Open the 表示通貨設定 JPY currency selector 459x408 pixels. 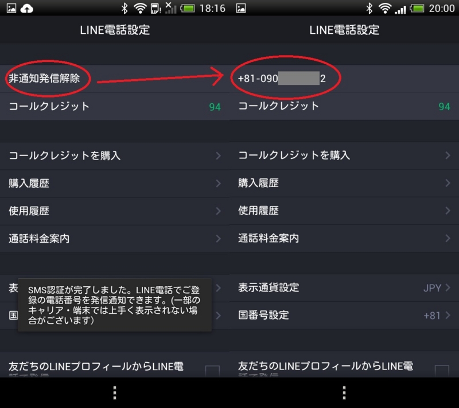[x=344, y=289]
